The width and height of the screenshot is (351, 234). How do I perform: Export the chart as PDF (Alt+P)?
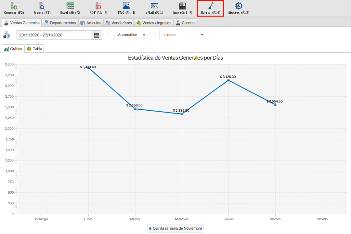[98, 6]
